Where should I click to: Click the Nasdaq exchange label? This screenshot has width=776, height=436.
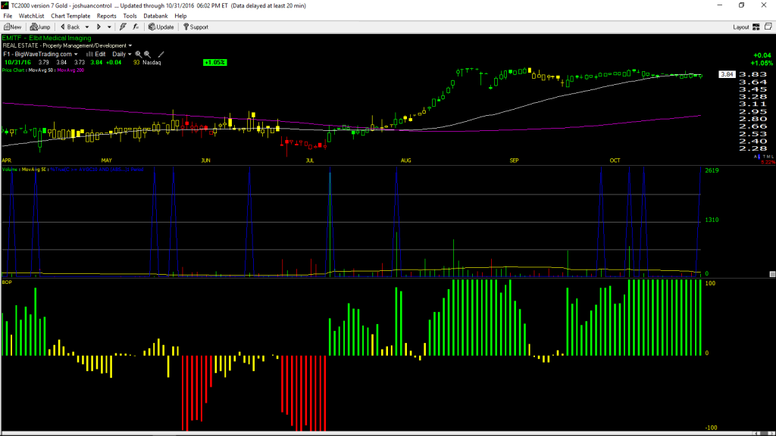tap(152, 63)
